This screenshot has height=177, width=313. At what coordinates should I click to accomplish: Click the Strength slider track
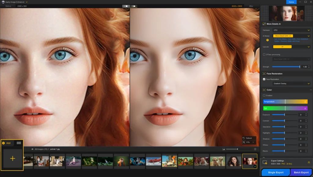286,67
